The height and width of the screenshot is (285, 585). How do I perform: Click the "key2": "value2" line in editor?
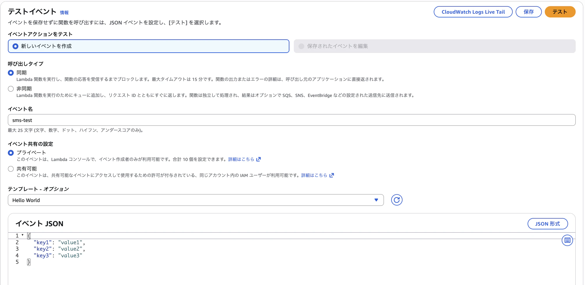pyautogui.click(x=59, y=249)
